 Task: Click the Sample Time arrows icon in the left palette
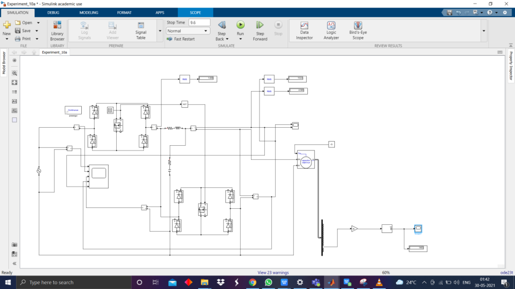pyautogui.click(x=14, y=92)
